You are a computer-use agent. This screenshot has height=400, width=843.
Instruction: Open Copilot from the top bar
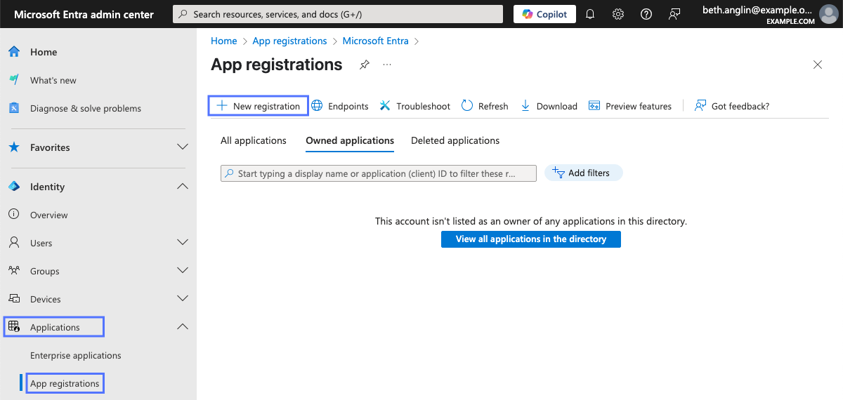click(x=544, y=14)
